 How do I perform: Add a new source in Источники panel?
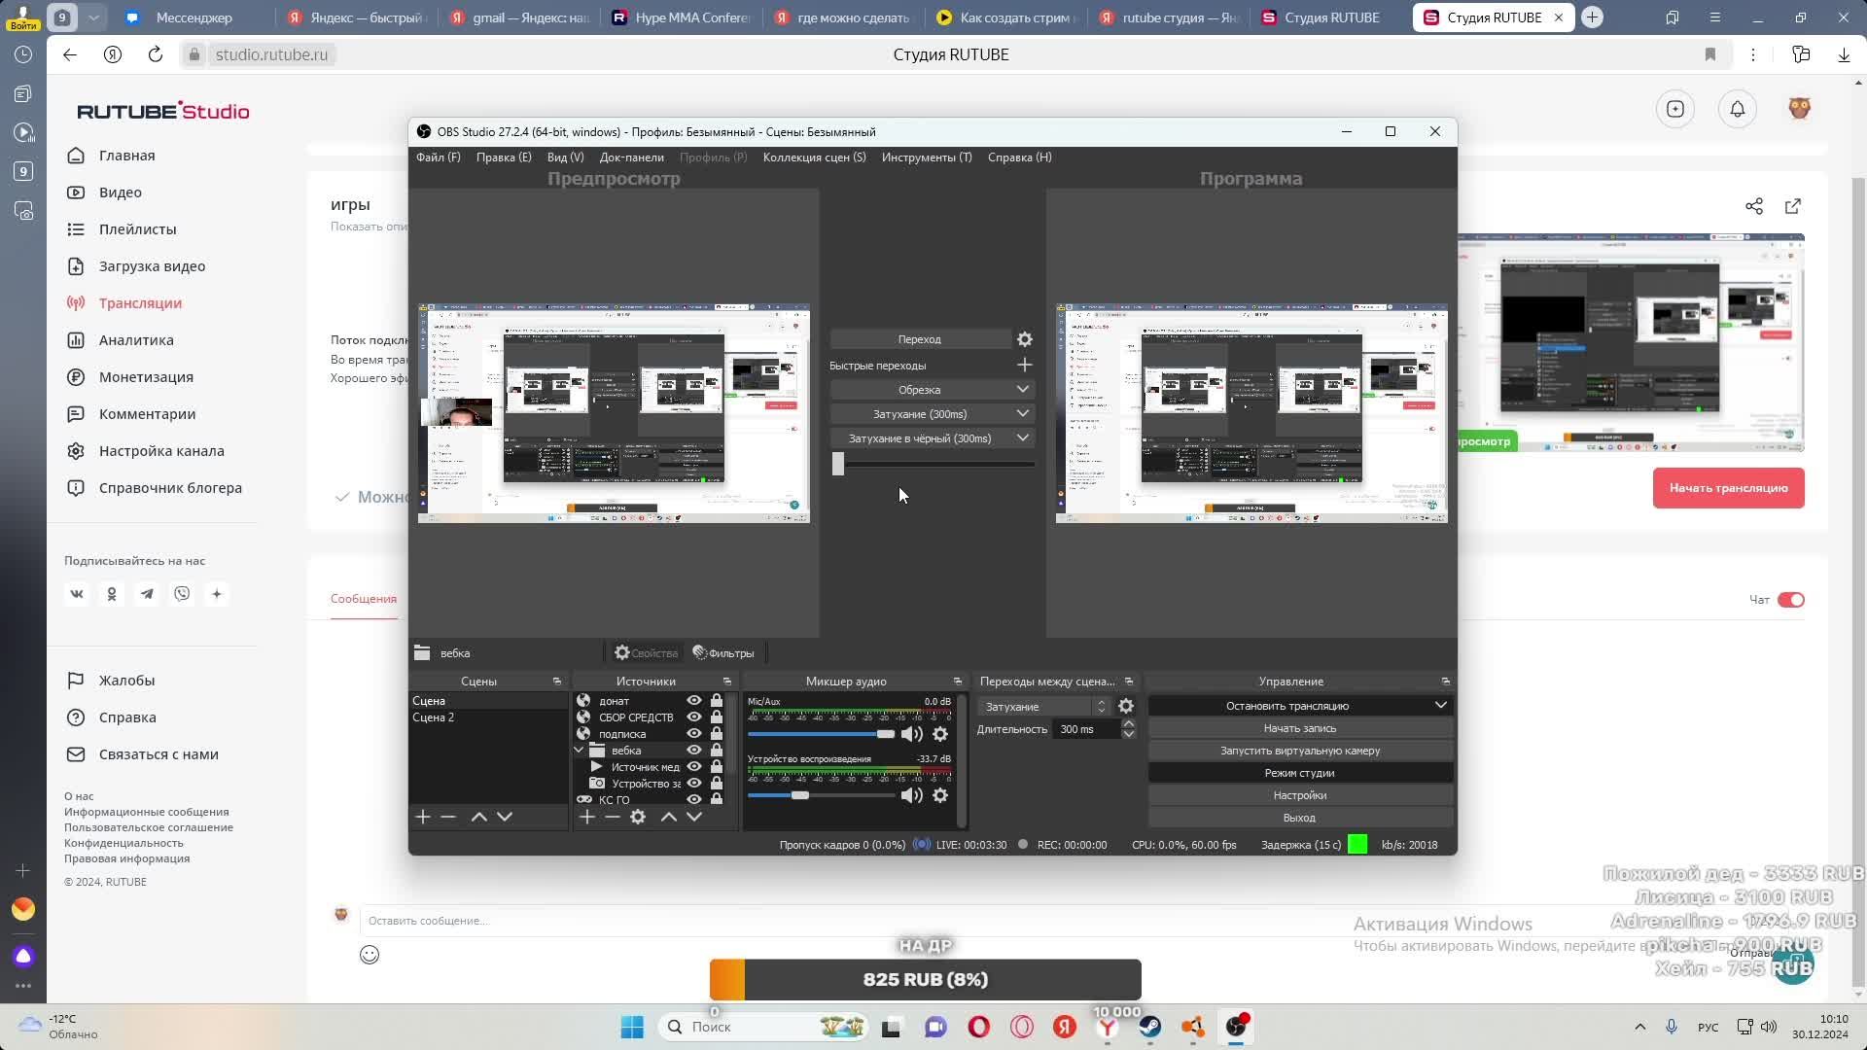click(x=587, y=817)
